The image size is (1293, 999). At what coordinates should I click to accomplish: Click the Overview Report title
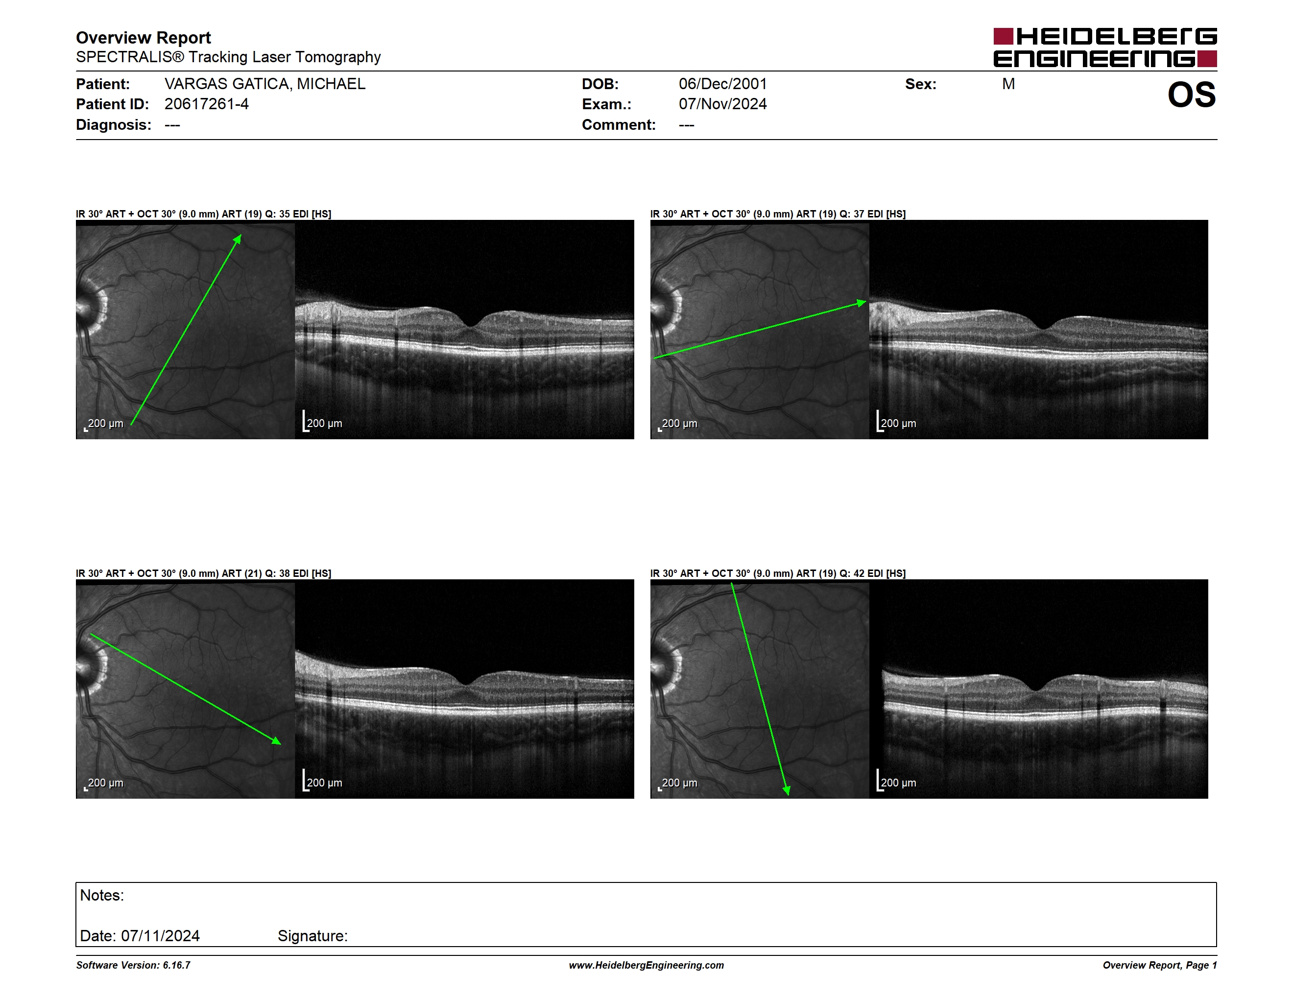(x=144, y=38)
